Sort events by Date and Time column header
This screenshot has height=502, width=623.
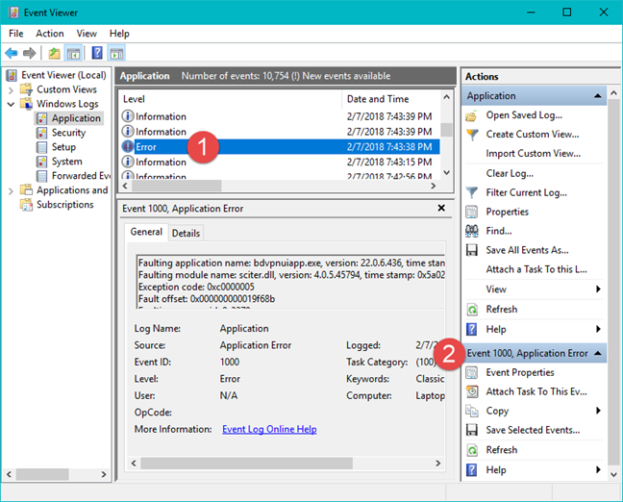coord(391,99)
